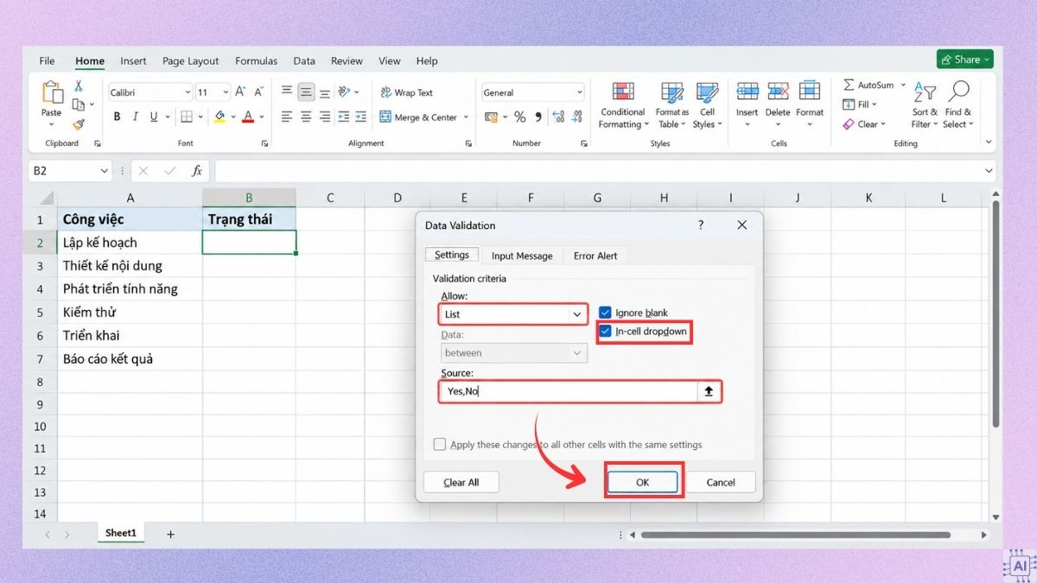Click the Insert Function fx button
The image size is (1037, 583).
pos(197,171)
